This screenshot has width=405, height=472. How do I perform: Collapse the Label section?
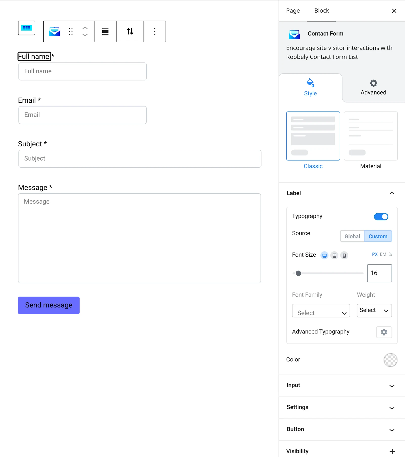pos(342,193)
